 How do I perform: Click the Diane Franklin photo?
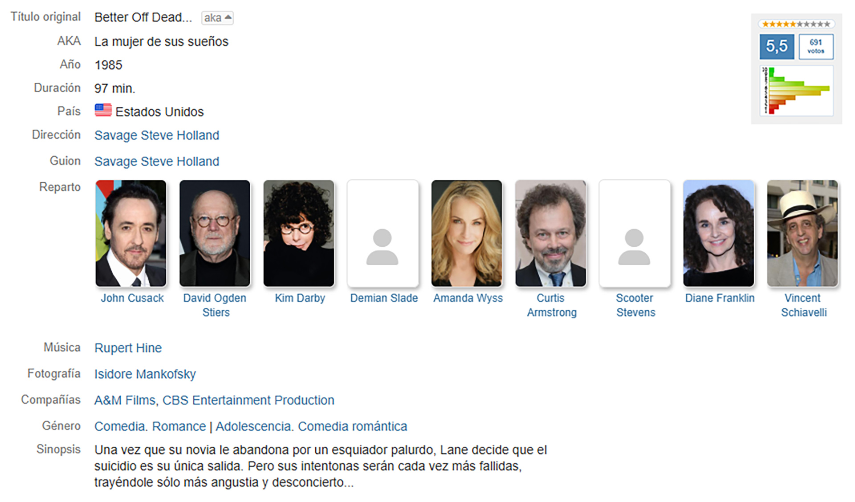[719, 233]
